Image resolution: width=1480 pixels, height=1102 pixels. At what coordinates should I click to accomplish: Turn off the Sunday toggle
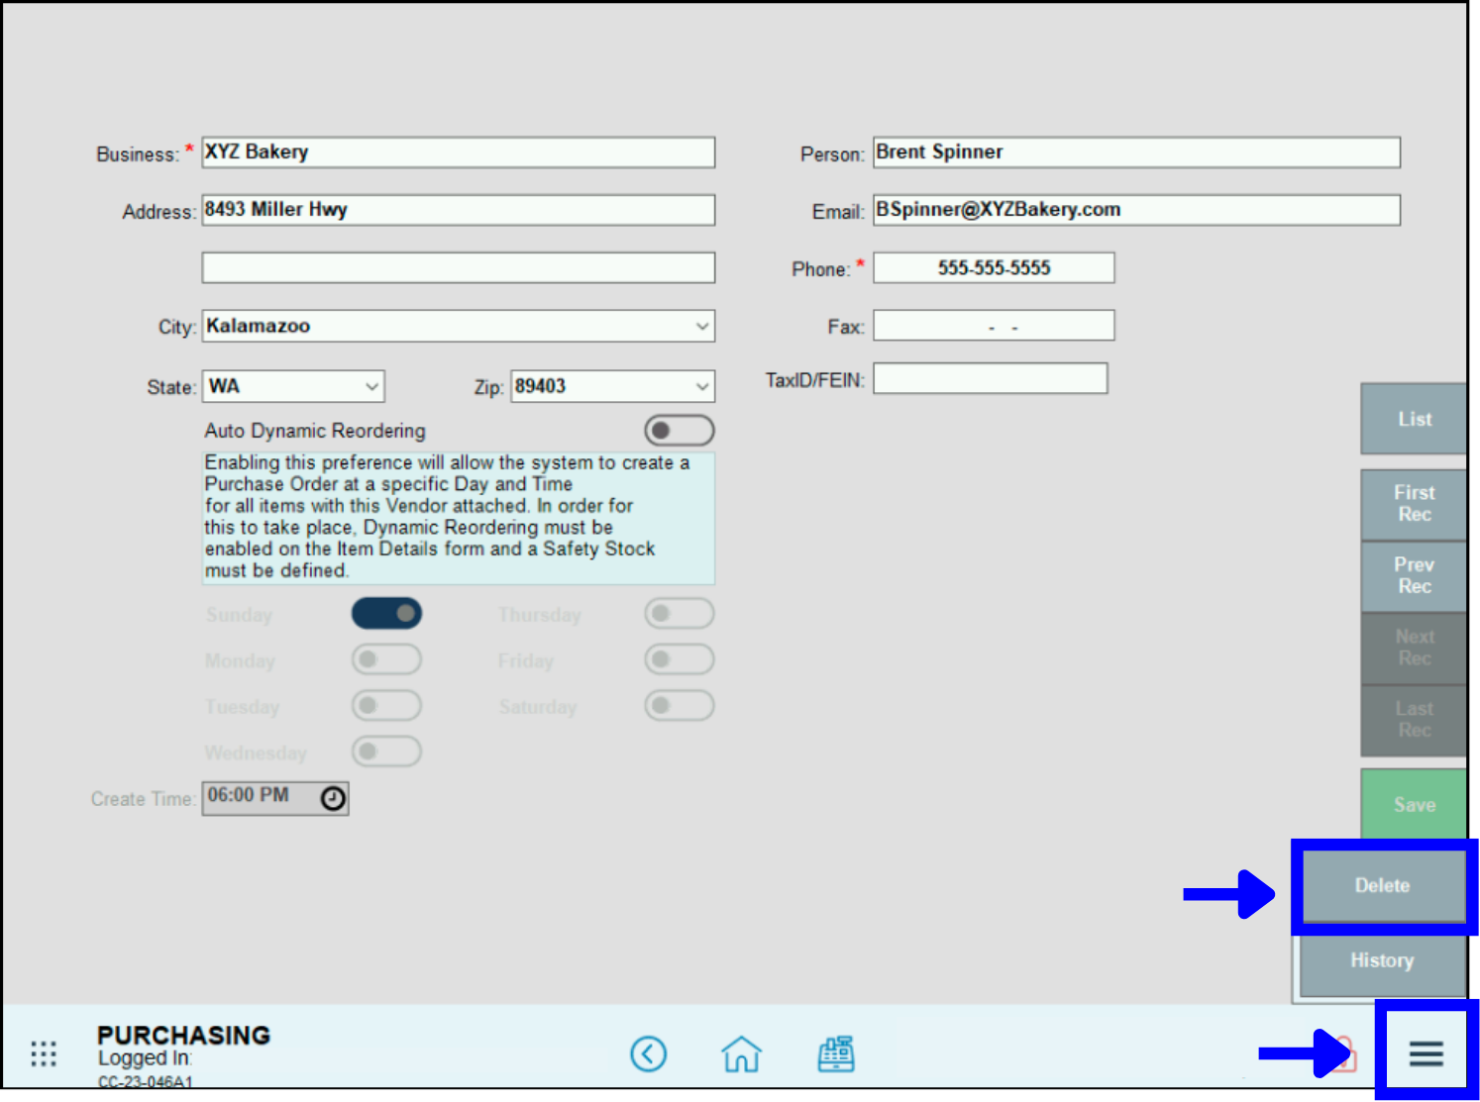point(386,614)
